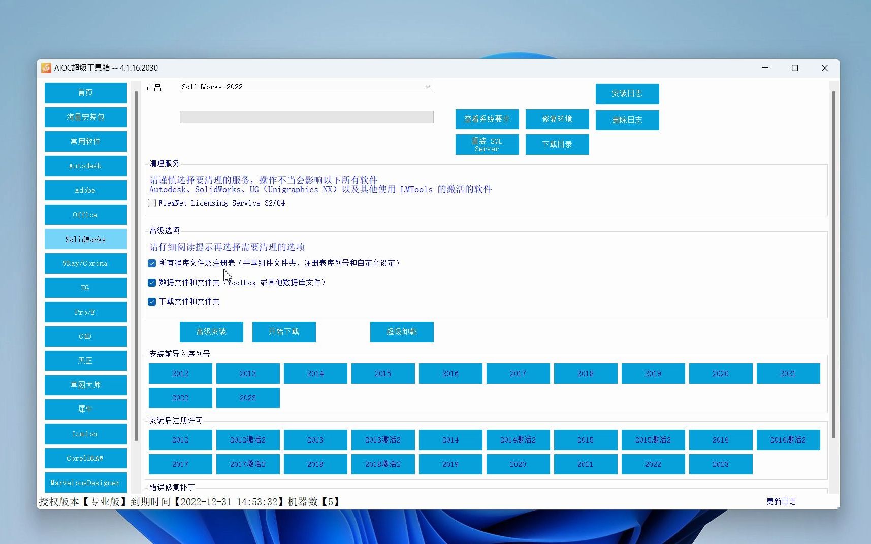This screenshot has width=871, height=544.
Task: Click 2016激活2 license button
Action: pyautogui.click(x=788, y=440)
